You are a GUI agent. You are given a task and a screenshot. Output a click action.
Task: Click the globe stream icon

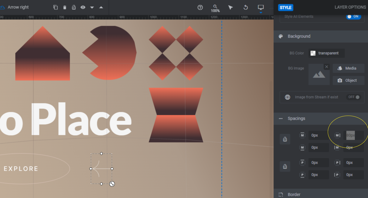click(287, 97)
